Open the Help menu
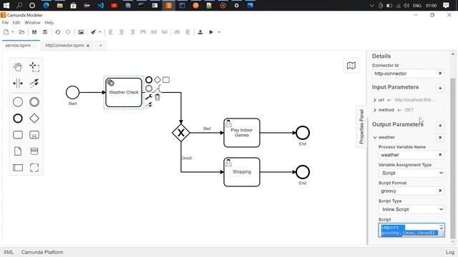 49,22
